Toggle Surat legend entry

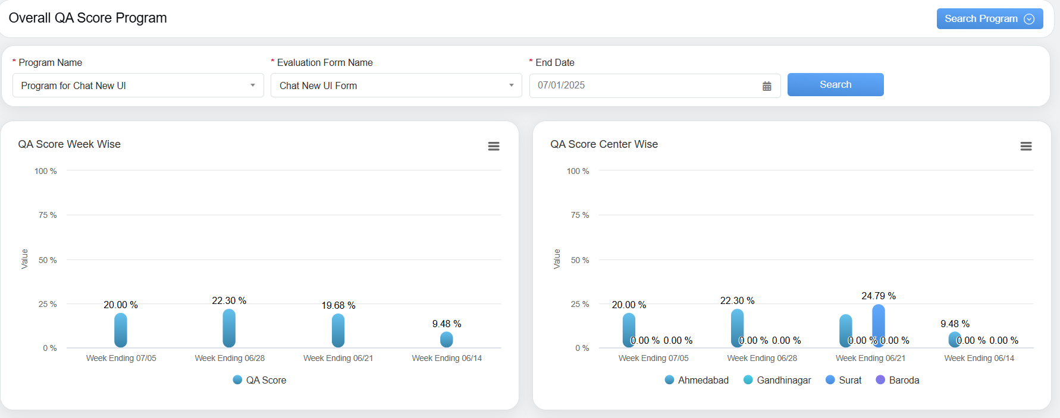[x=843, y=380]
